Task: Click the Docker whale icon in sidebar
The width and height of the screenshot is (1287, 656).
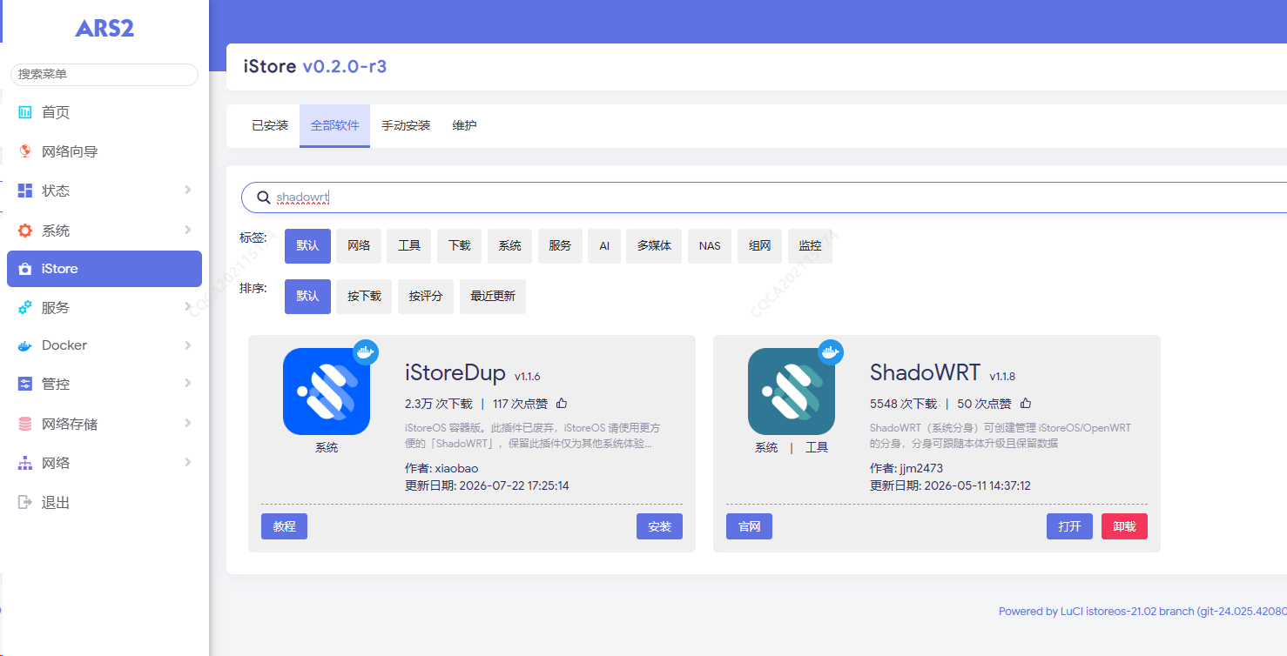Action: pos(25,345)
